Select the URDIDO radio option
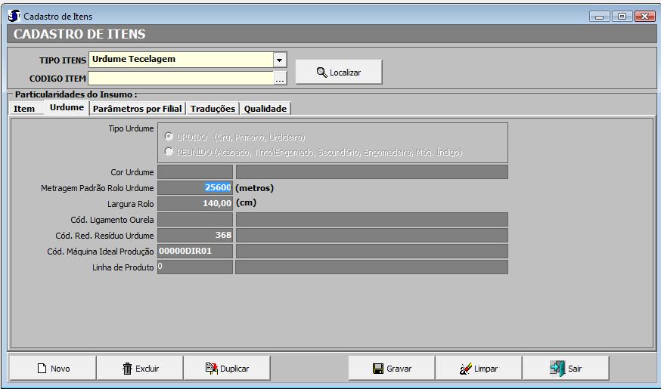Screen dimensions: 661x389 click(x=169, y=137)
